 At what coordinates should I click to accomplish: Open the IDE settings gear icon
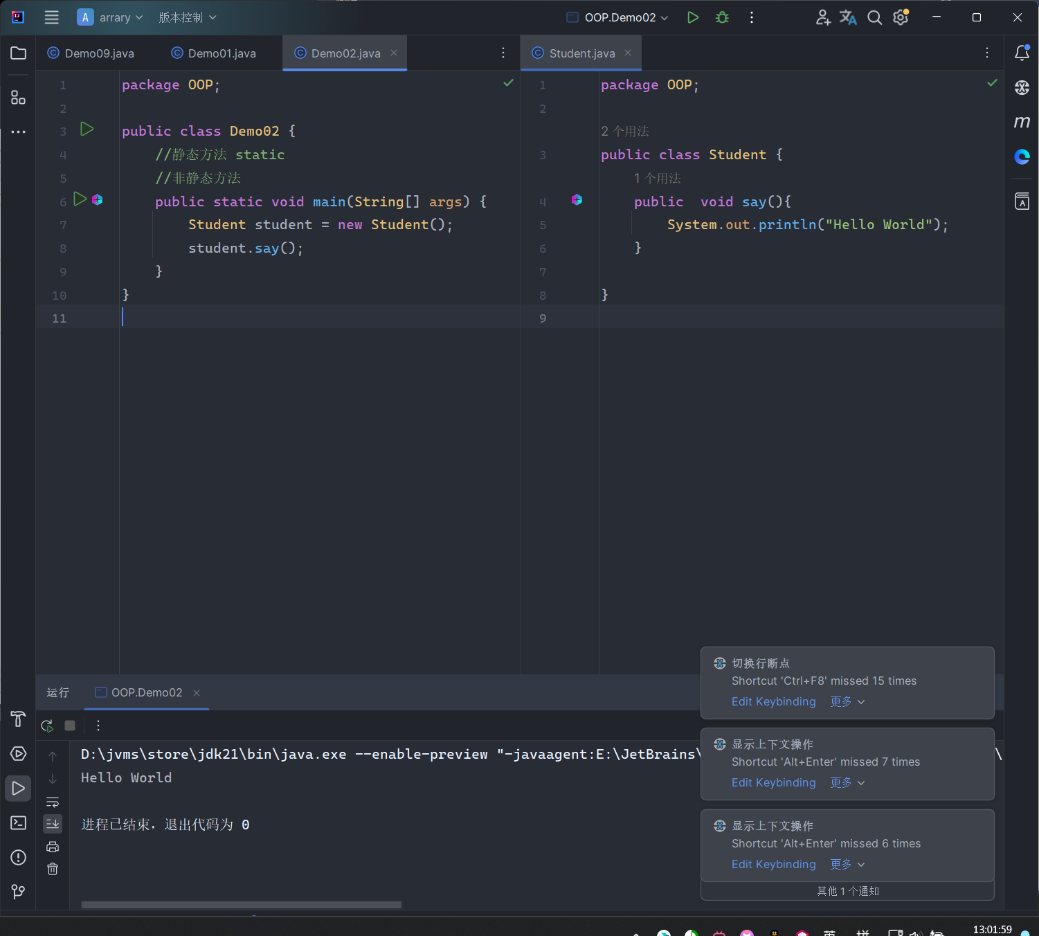(901, 17)
